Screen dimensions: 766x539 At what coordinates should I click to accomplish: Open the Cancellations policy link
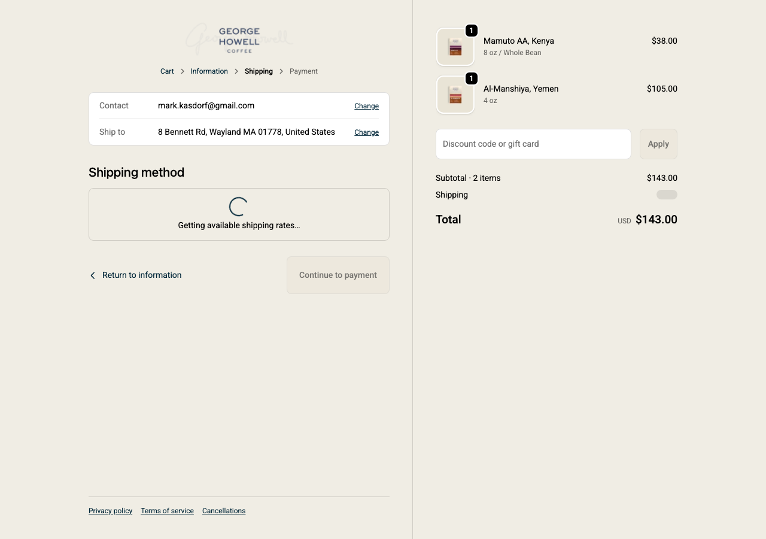pyautogui.click(x=224, y=511)
